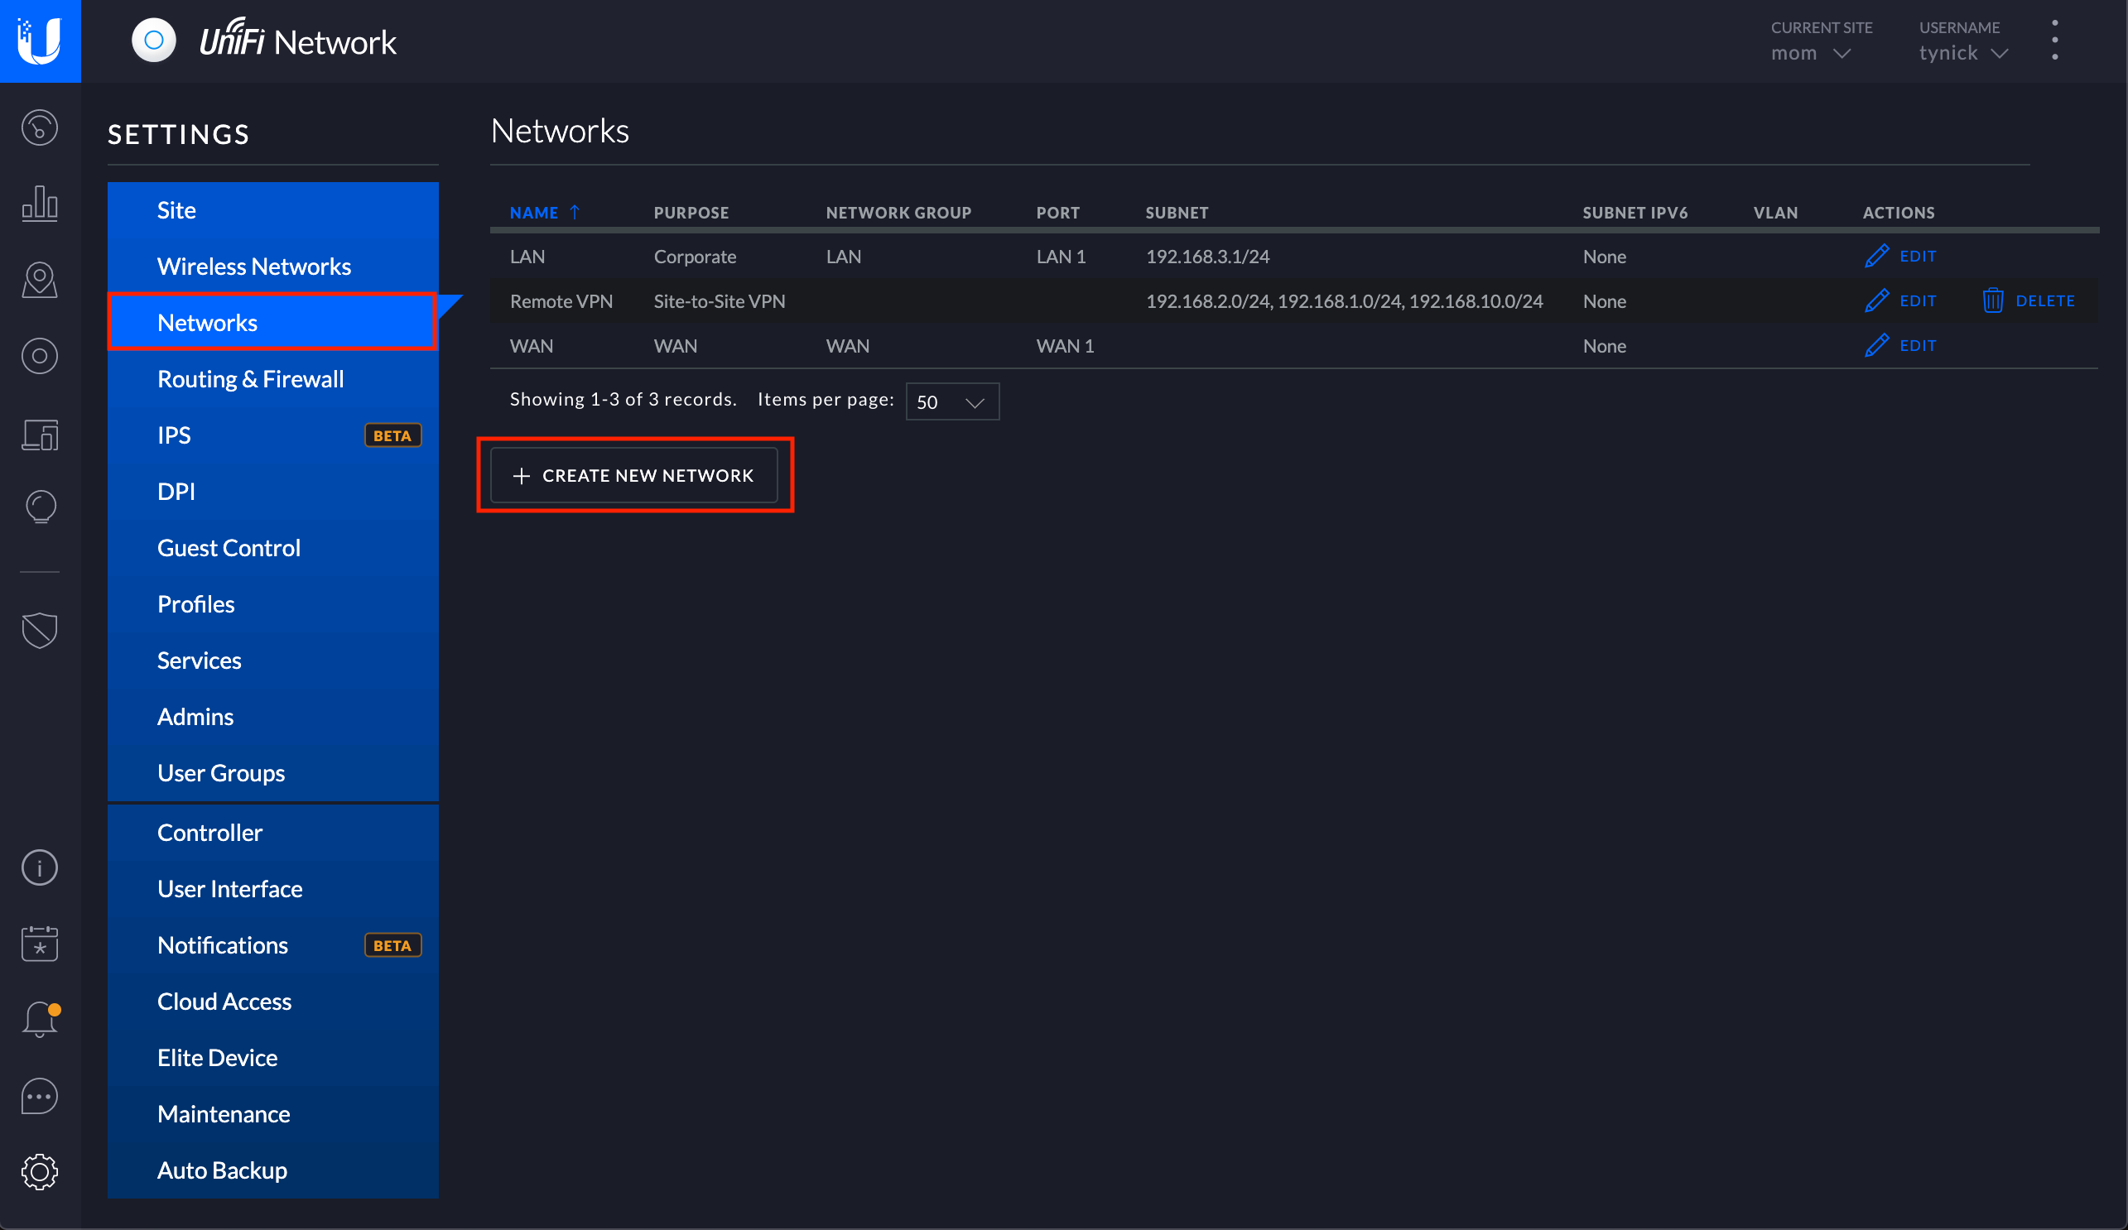Image resolution: width=2128 pixels, height=1230 pixels.
Task: Select Wireless Networks from Settings
Action: 253,265
